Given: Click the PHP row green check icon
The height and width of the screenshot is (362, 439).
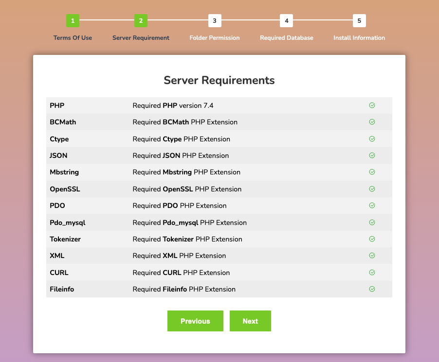Looking at the screenshot, I should coord(372,105).
